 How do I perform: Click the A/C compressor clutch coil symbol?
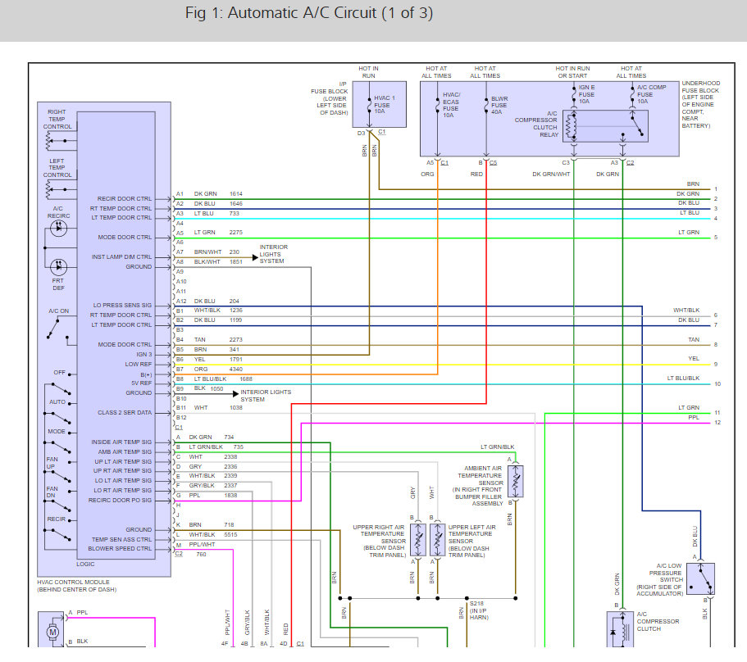(618, 629)
